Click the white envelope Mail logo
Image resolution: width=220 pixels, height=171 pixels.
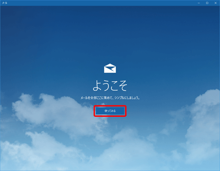point(110,68)
